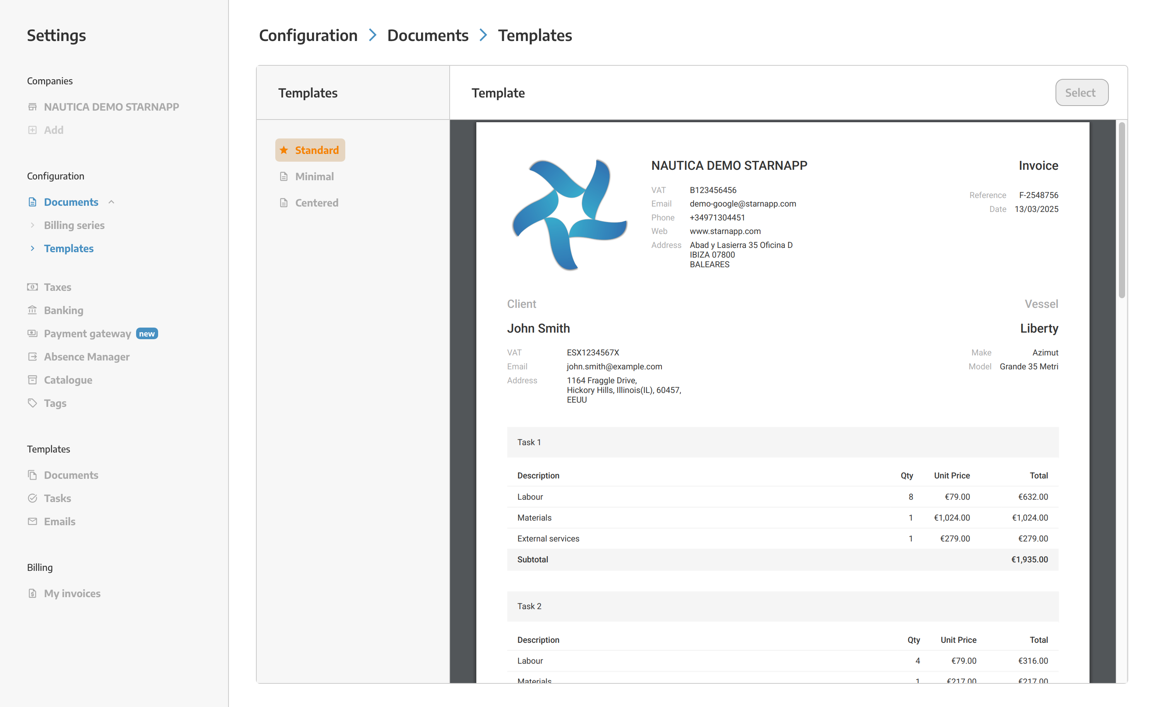Click the Tasks checkmark circle icon
Screen dimensions: 1151x707
point(32,499)
